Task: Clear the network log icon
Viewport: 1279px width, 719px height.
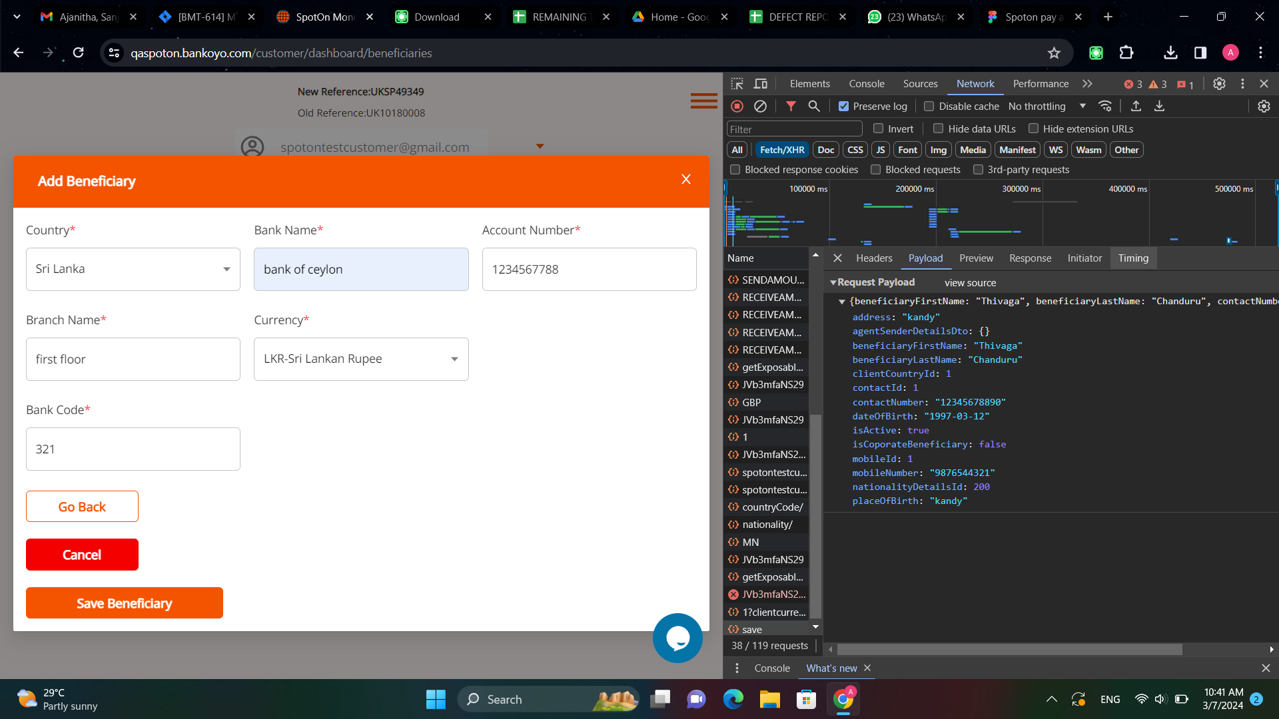Action: (760, 107)
